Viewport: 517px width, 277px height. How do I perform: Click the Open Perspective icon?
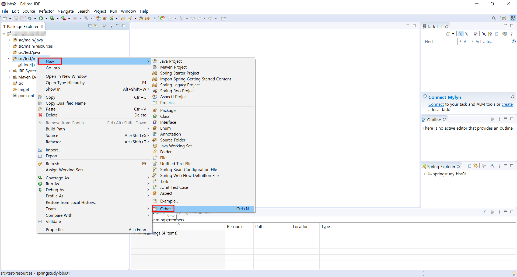point(504,18)
